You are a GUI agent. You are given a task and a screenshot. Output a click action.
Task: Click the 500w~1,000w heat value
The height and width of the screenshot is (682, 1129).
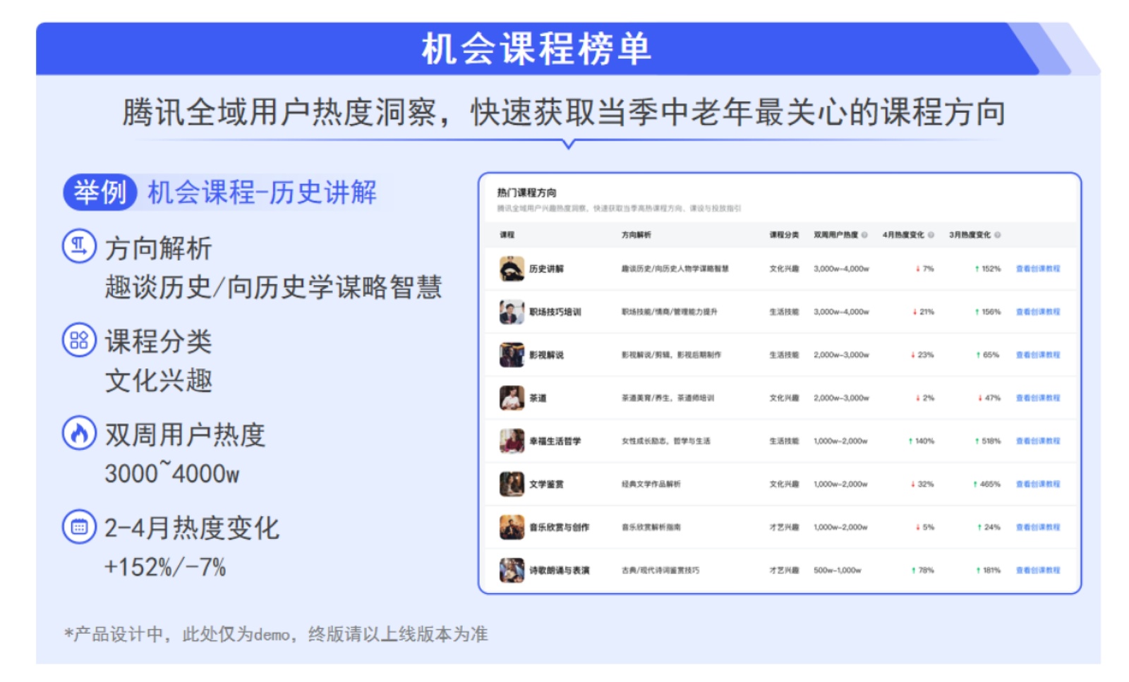tap(838, 570)
